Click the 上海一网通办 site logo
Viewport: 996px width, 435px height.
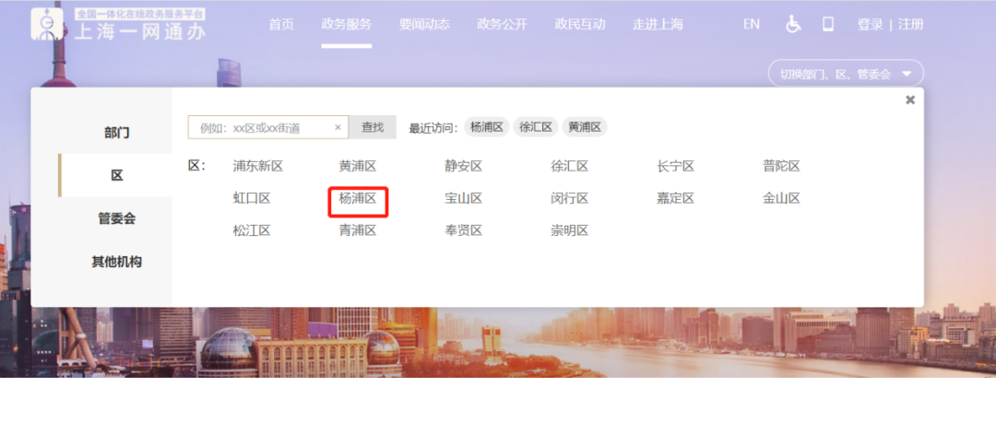tap(118, 26)
